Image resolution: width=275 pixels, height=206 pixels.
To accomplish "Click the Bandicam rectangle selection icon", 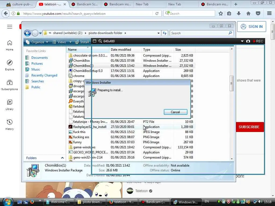I will tap(95, 41).
